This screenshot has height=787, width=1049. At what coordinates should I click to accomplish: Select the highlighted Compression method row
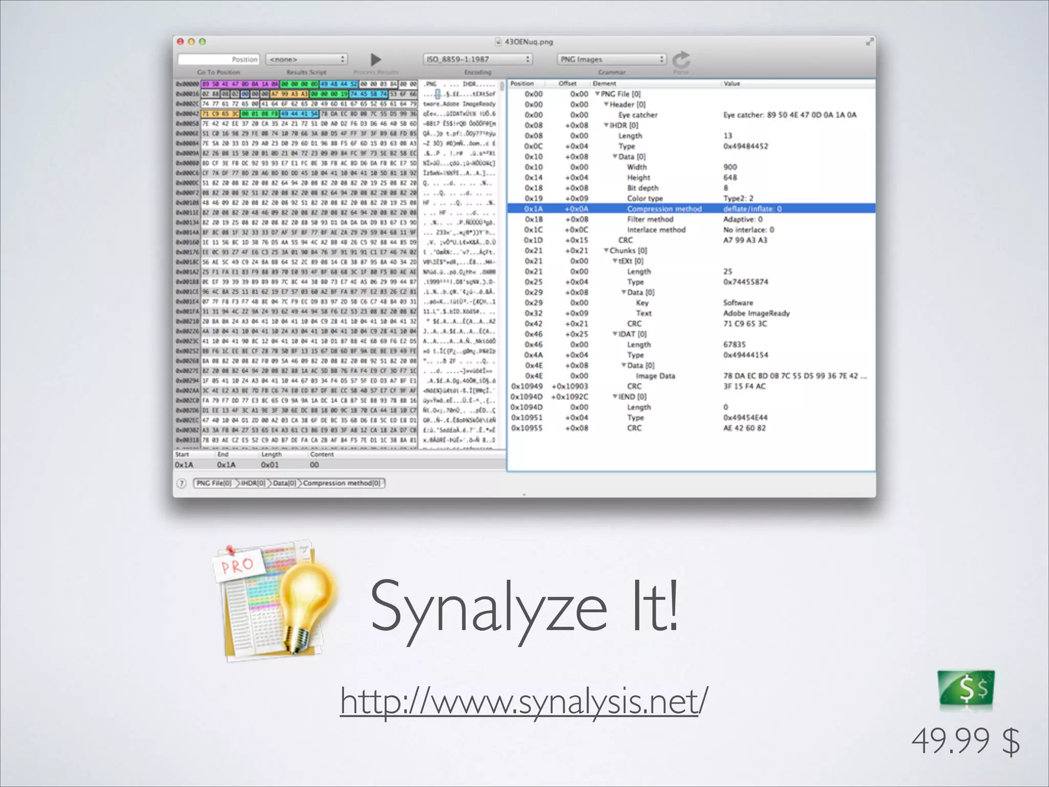click(691, 209)
